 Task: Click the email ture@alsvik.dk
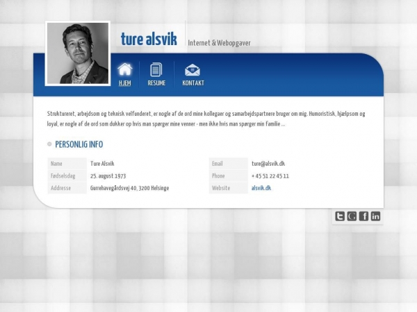(x=268, y=164)
